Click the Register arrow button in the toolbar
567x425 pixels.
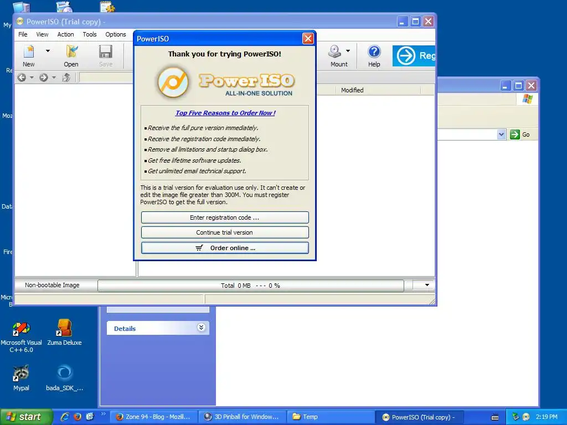click(414, 56)
